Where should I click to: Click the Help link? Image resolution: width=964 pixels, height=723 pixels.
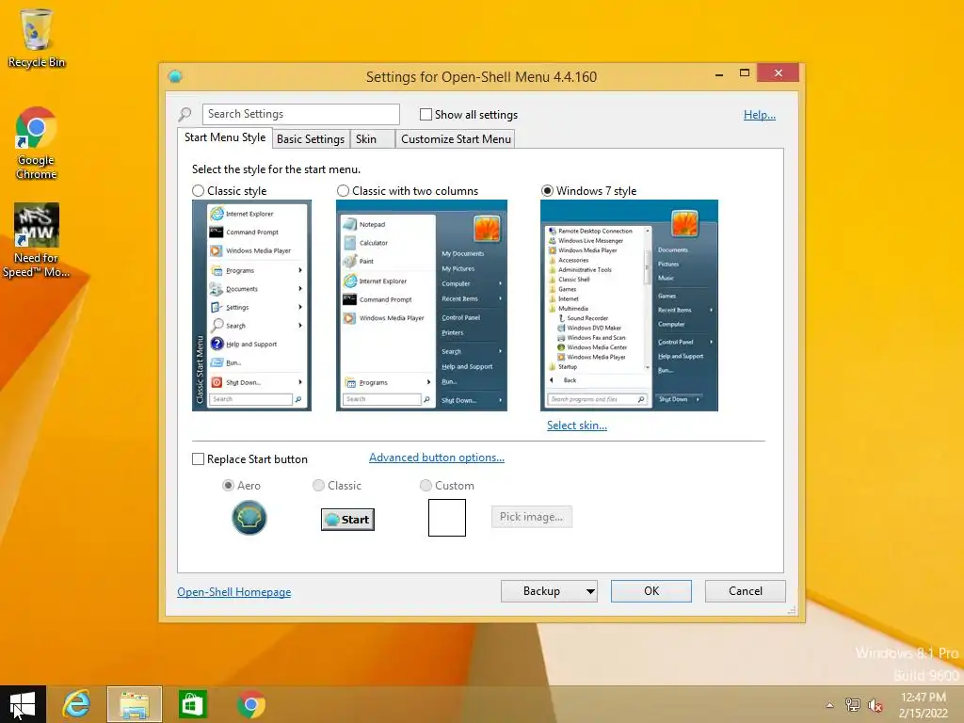[760, 115]
